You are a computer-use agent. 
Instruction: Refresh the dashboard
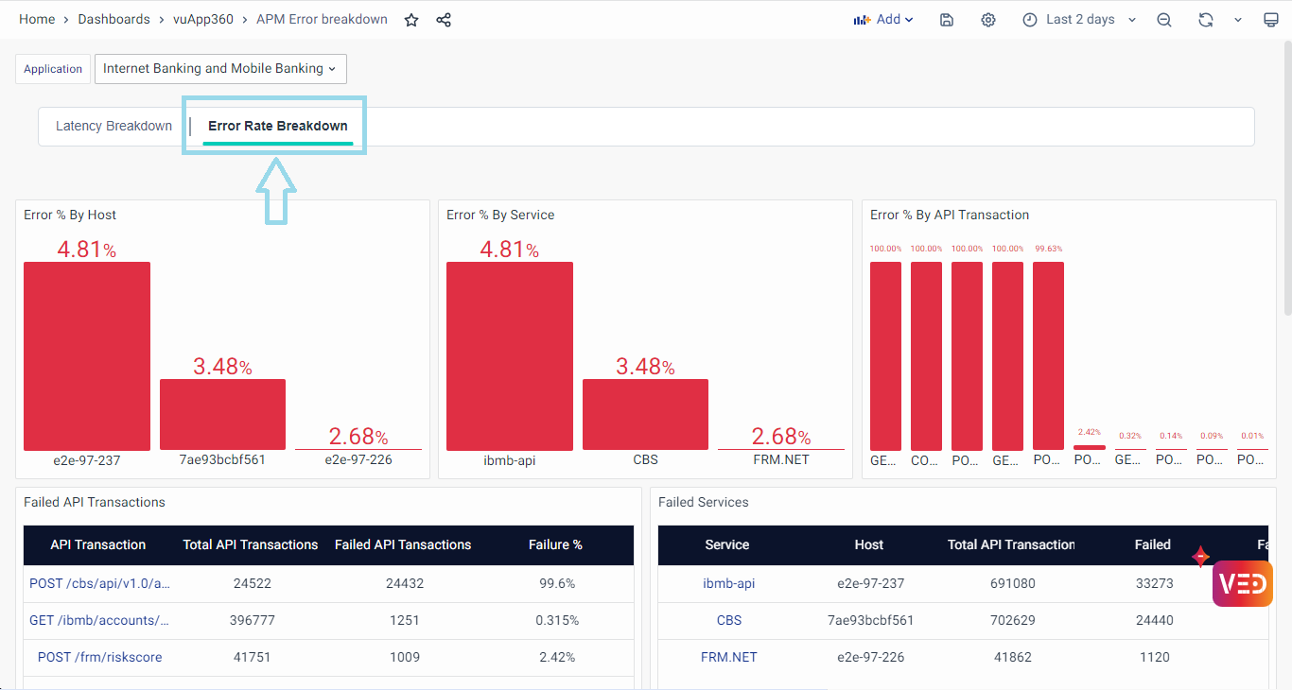[x=1205, y=20]
